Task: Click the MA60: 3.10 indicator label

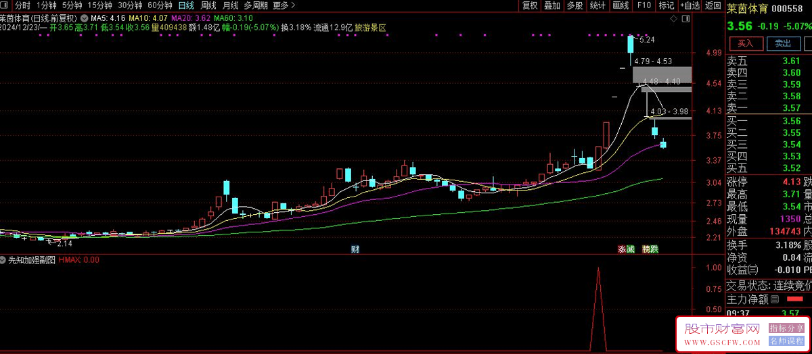Action: click(234, 18)
